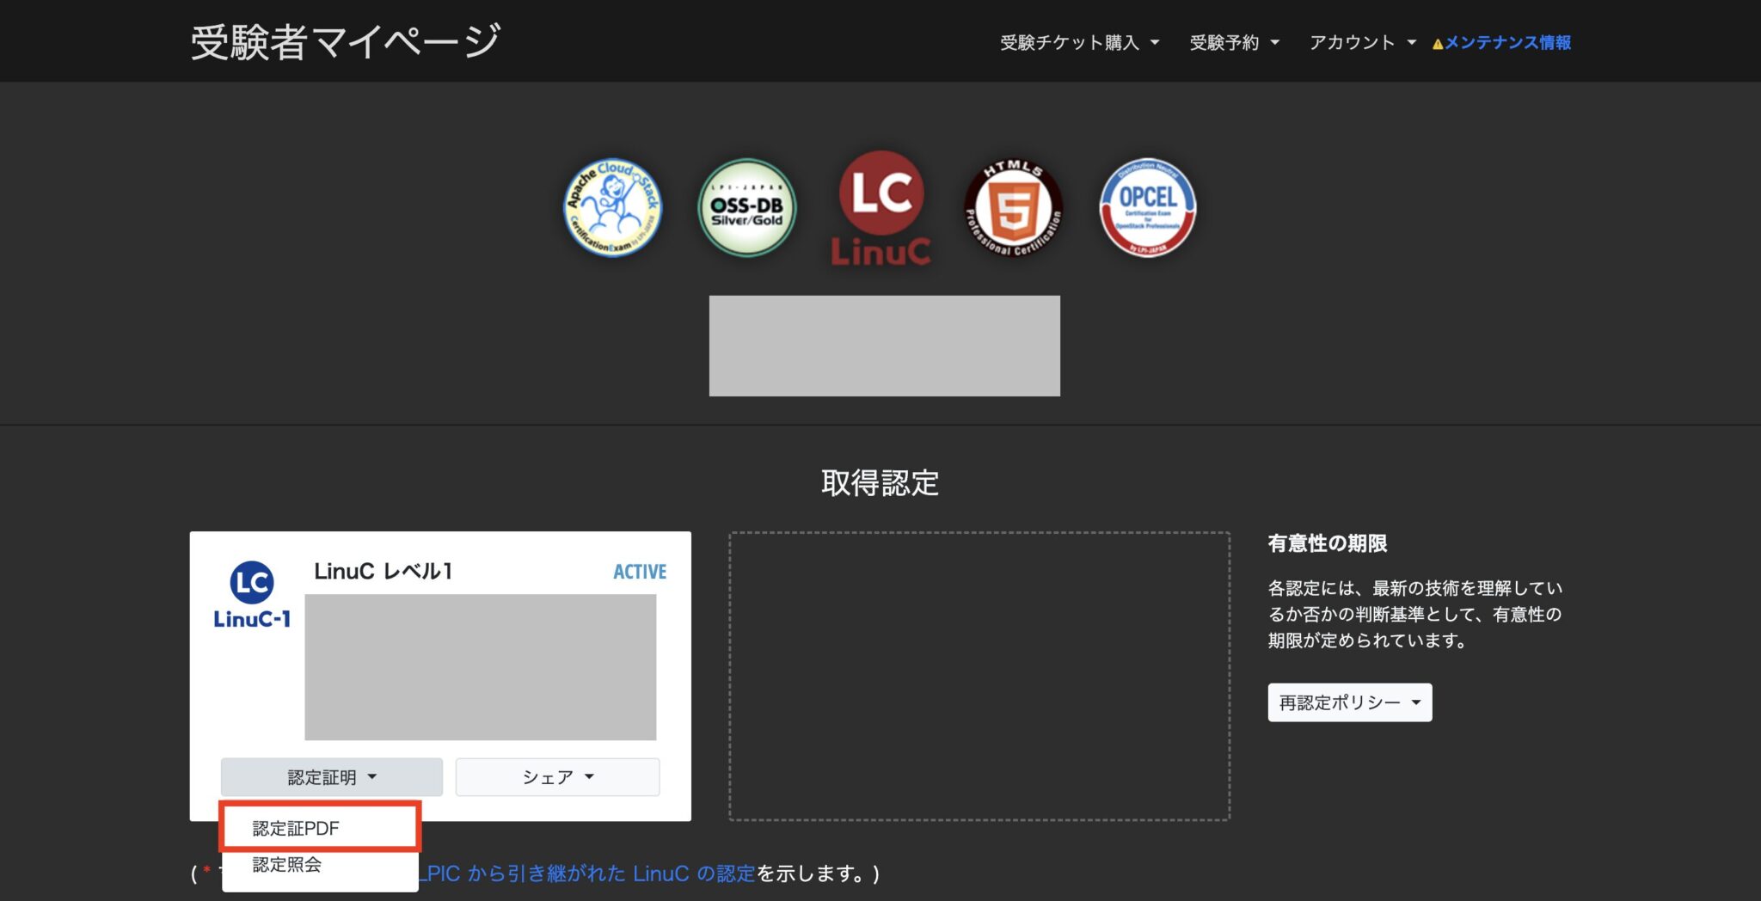Open the 認定証明 dropdown button
1761x901 pixels.
[330, 776]
